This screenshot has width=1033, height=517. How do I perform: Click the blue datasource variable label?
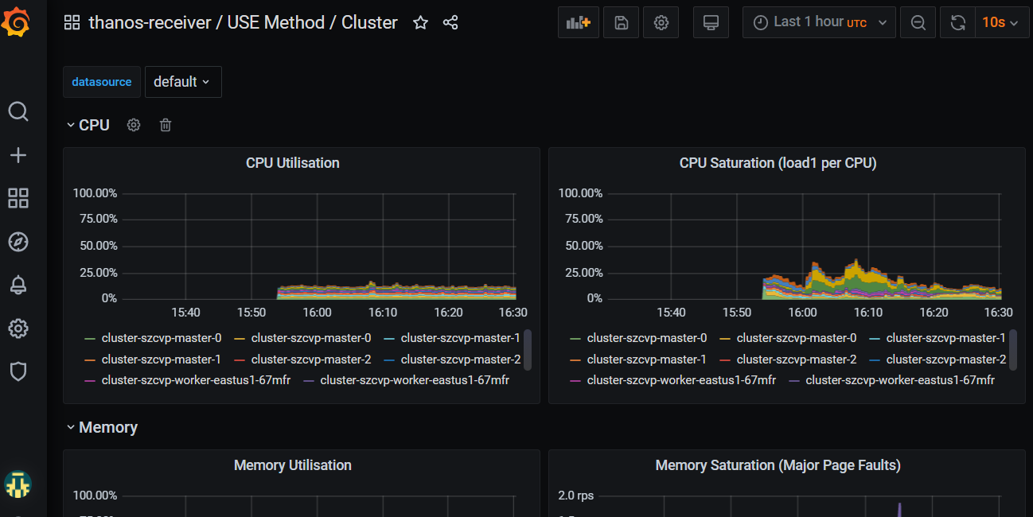pos(101,82)
